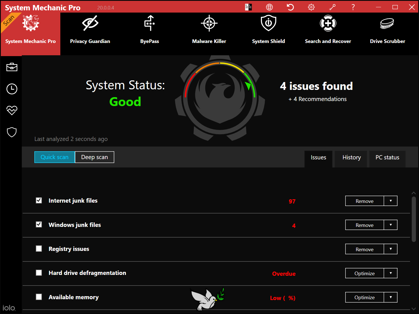Click the issues list scrollbar thumb

click(x=414, y=219)
